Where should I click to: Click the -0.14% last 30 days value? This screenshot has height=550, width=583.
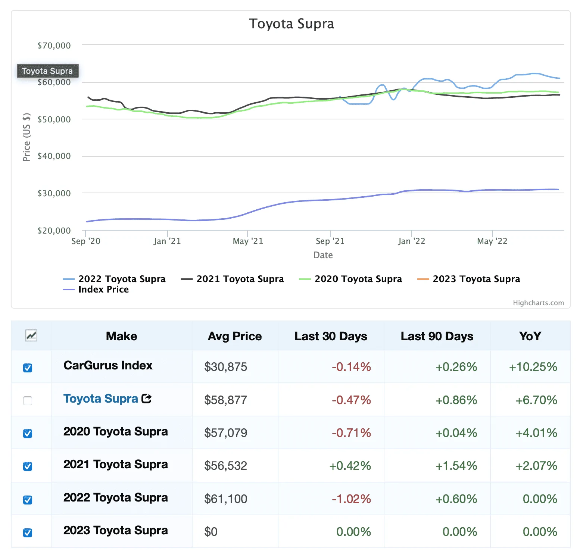pyautogui.click(x=351, y=367)
